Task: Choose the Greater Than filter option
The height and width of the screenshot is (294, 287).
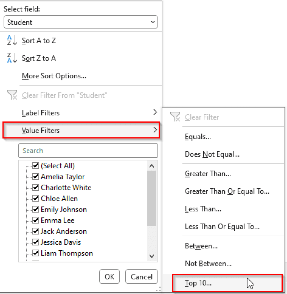Action: (208, 174)
